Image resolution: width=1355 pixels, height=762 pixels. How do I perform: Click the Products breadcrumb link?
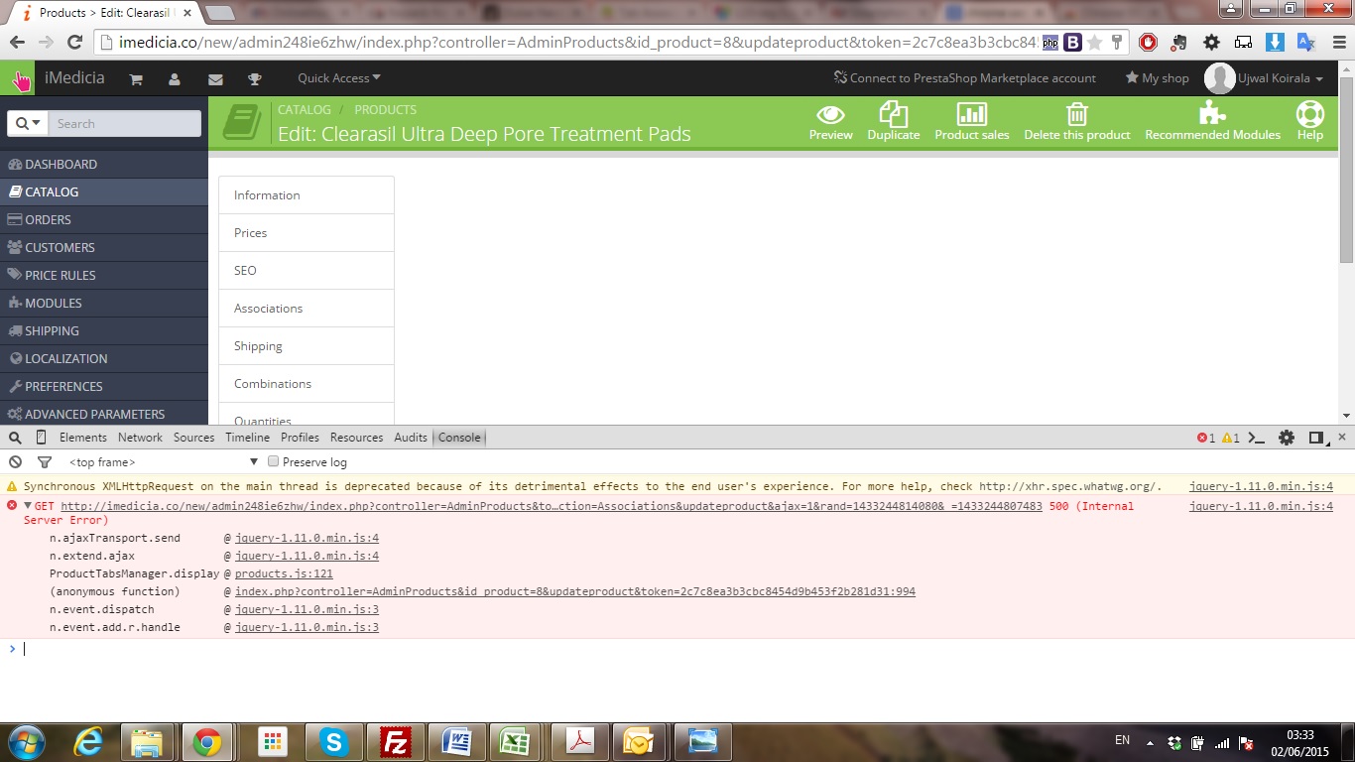(385, 110)
